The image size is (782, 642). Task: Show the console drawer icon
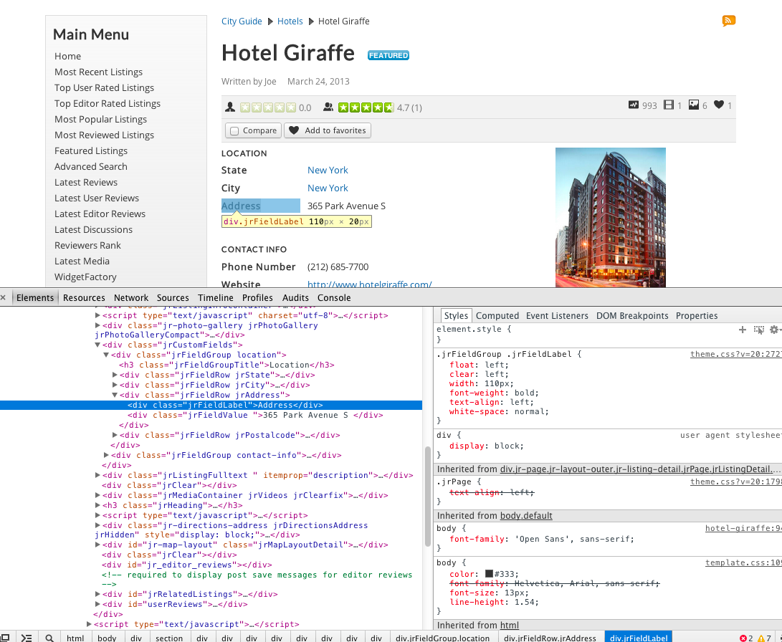(x=27, y=638)
